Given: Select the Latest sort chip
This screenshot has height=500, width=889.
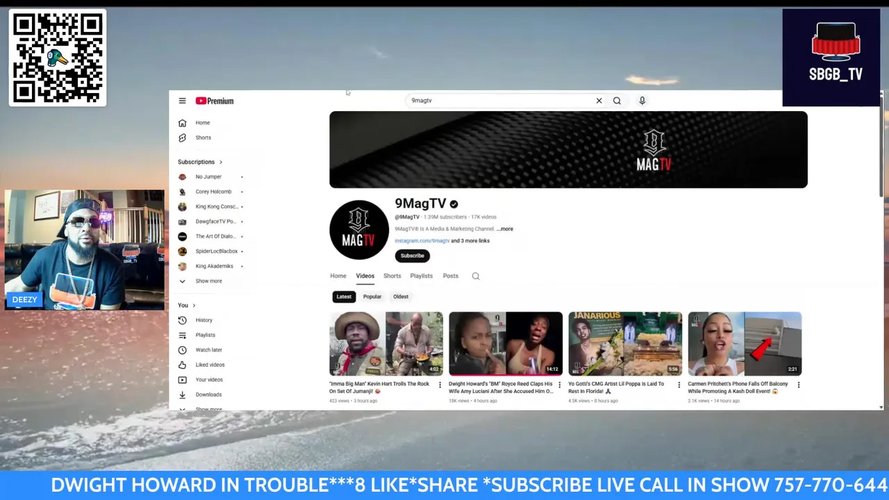Looking at the screenshot, I should [x=344, y=297].
